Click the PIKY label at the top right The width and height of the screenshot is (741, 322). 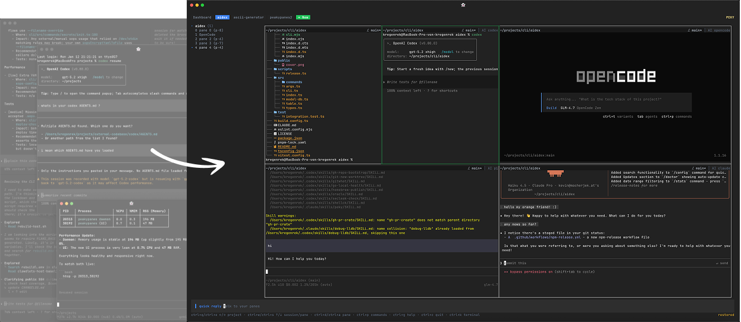coord(730,18)
